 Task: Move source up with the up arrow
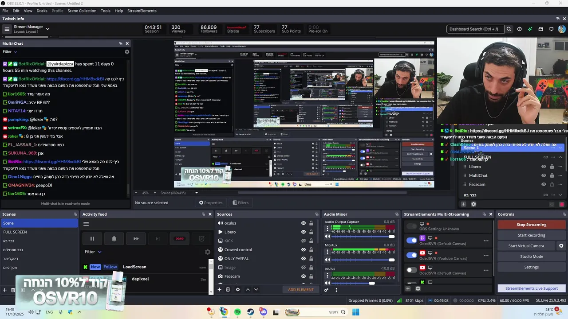click(248, 289)
